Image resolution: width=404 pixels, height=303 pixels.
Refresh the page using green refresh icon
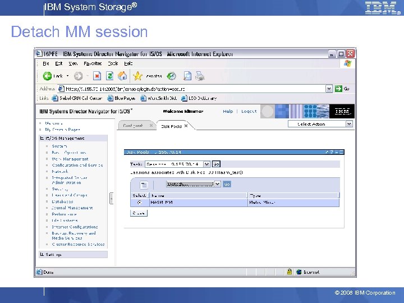click(110, 76)
